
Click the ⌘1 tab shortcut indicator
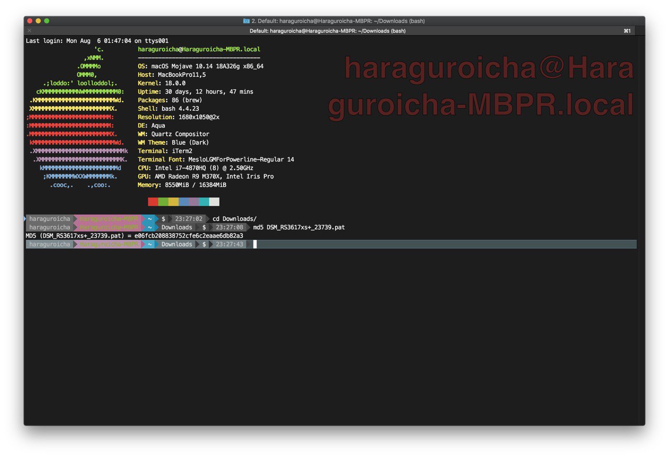(627, 31)
